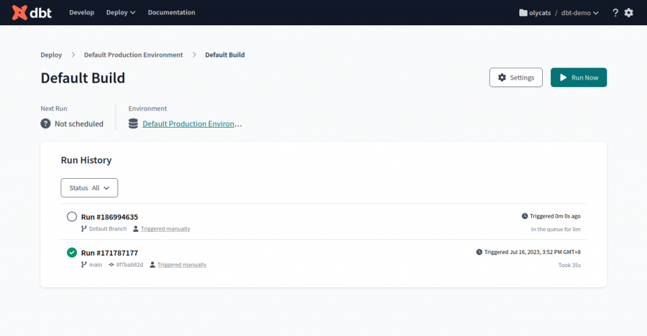647x336 pixels.
Task: Click the olycats account name
Action: (x=540, y=13)
